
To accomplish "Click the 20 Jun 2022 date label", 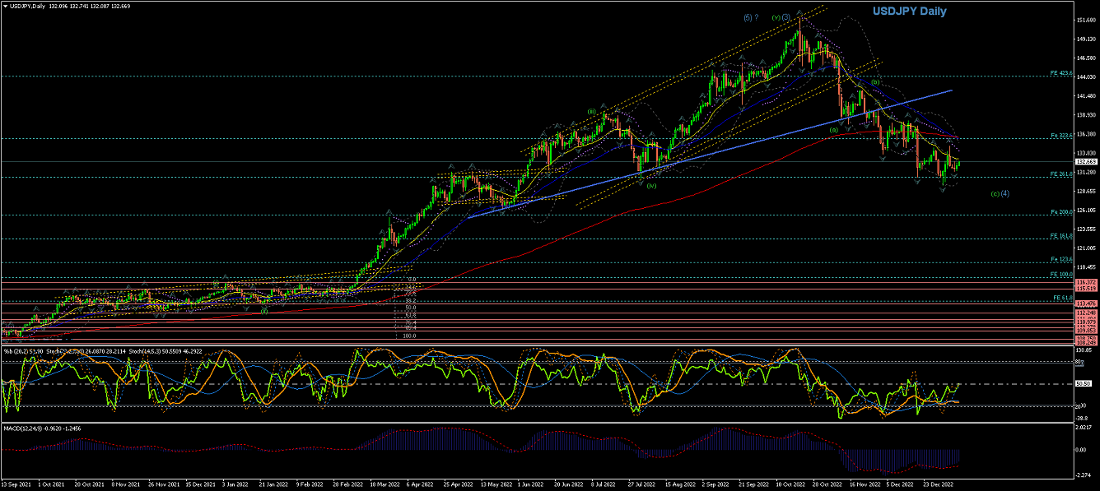I will 571,485.
